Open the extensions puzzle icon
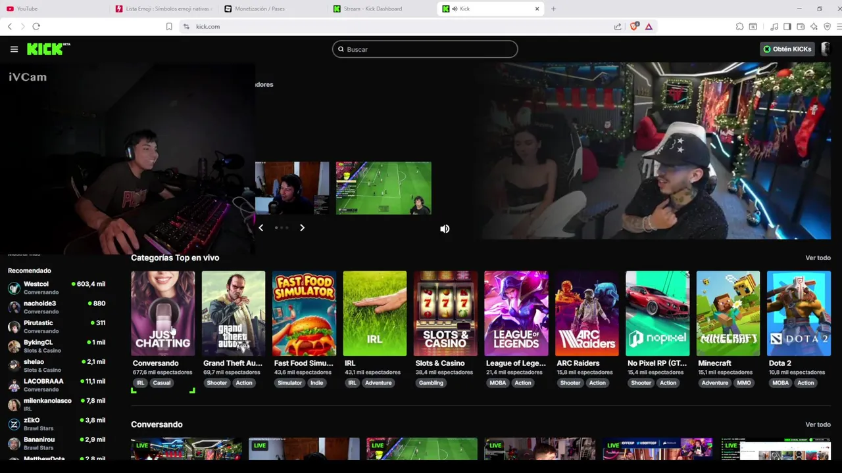Viewport: 842px width, 473px height. [x=739, y=26]
